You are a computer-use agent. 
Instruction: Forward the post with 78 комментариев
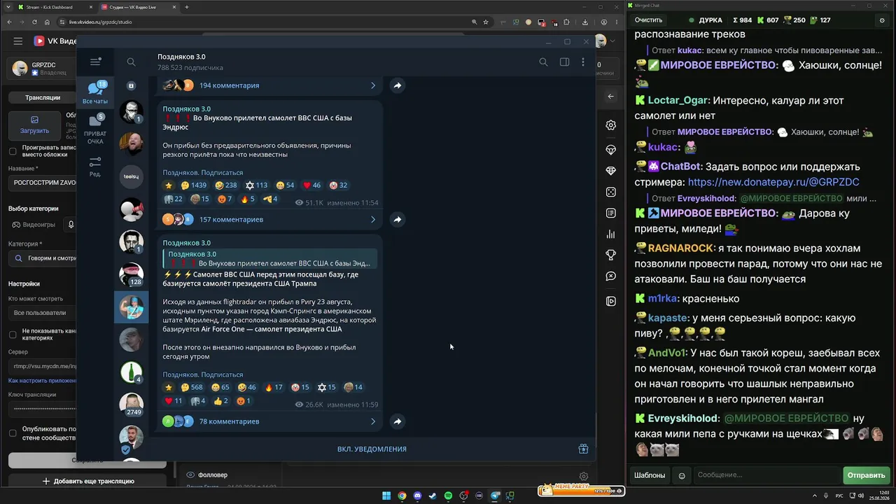click(x=397, y=421)
